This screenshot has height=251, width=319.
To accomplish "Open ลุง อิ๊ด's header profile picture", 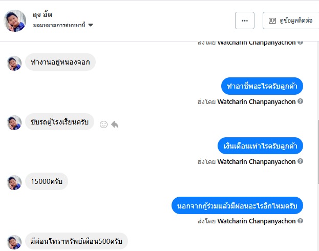I will point(15,20).
